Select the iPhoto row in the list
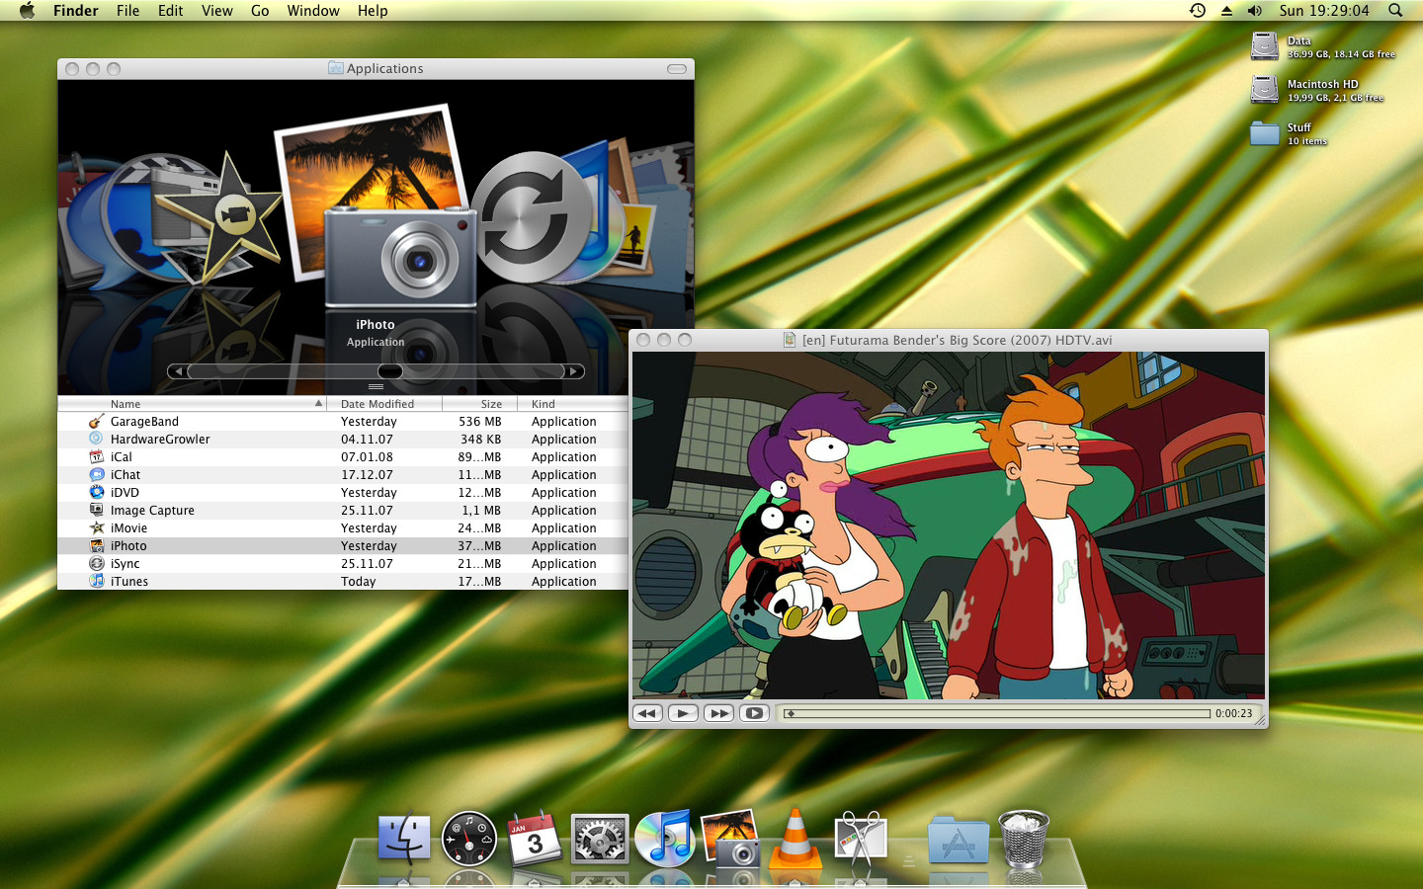 [343, 546]
